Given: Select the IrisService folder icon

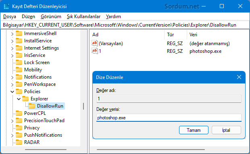Looking at the screenshot, I should 19,55.
